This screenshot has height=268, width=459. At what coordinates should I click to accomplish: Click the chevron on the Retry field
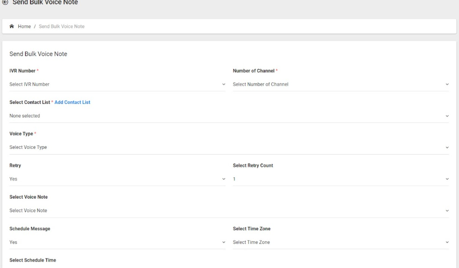223,179
